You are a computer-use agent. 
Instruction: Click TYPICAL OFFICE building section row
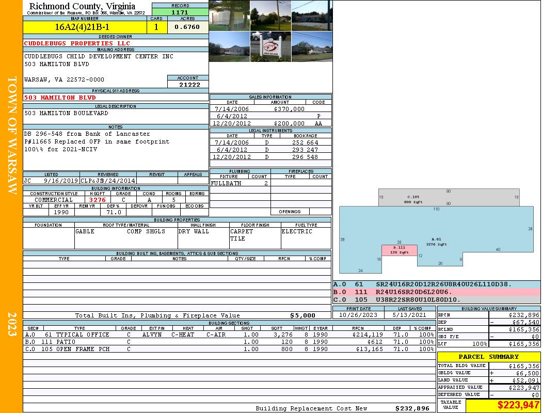pos(230,335)
